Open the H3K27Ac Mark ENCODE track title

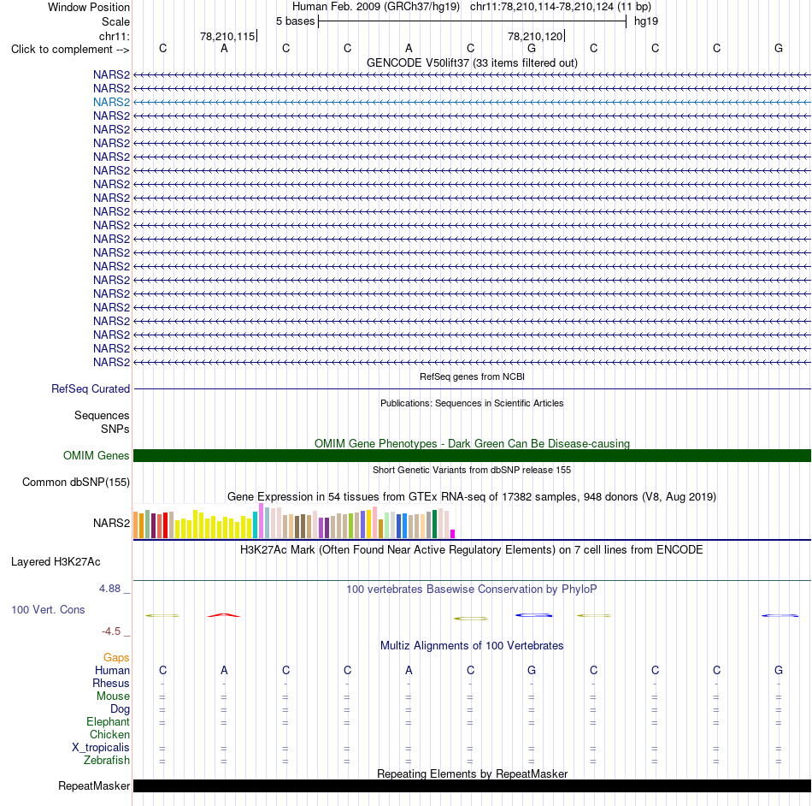pyautogui.click(x=472, y=550)
